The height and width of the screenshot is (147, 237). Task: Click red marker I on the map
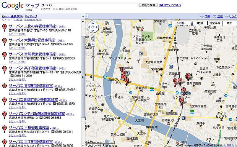pyautogui.click(x=127, y=81)
